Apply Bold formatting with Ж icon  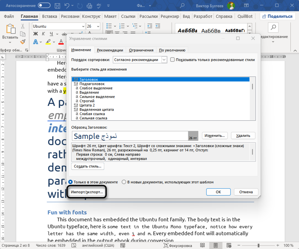pyautogui.click(x=36, y=33)
